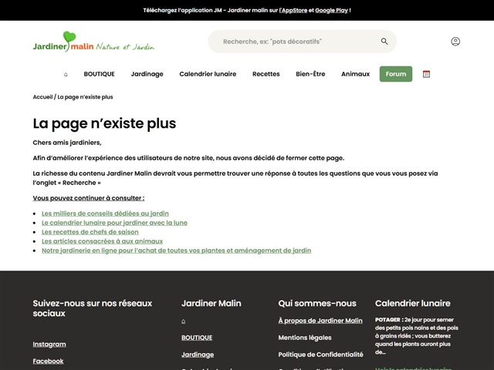The height and width of the screenshot is (370, 494).
Task: Open the BOUTIQUE menu item
Action: (x=100, y=74)
